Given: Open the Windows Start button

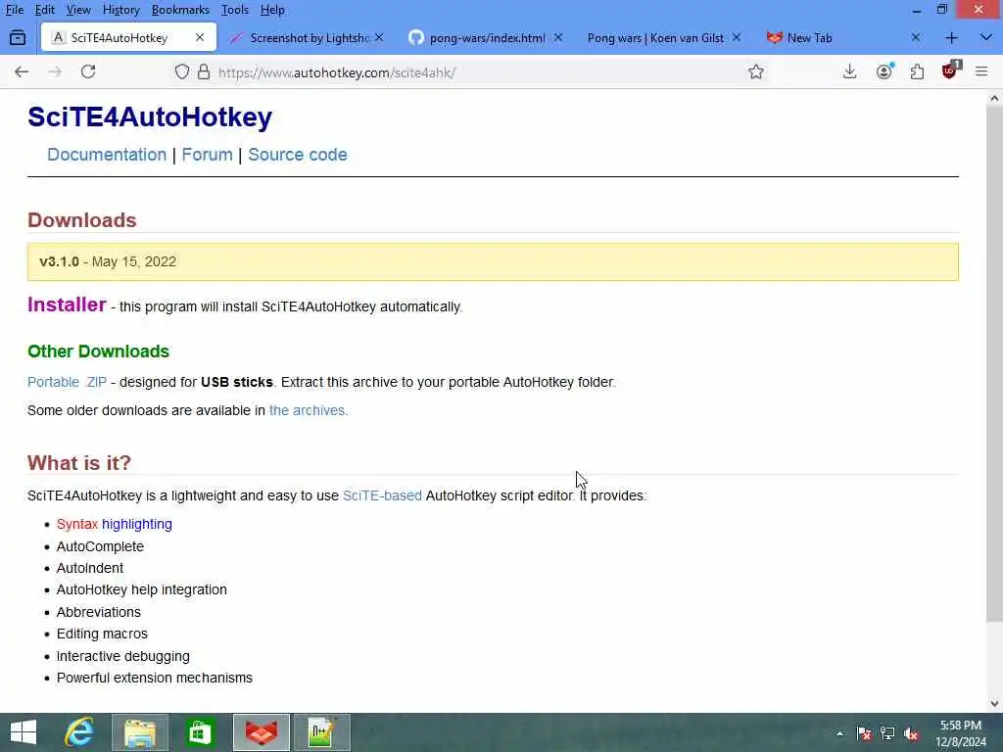Looking at the screenshot, I should (x=24, y=732).
